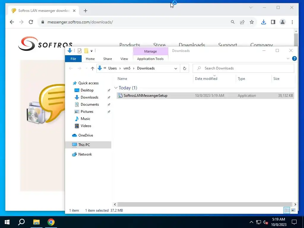Click vm5 in the breadcrumb path
304x228 pixels.
(127, 68)
